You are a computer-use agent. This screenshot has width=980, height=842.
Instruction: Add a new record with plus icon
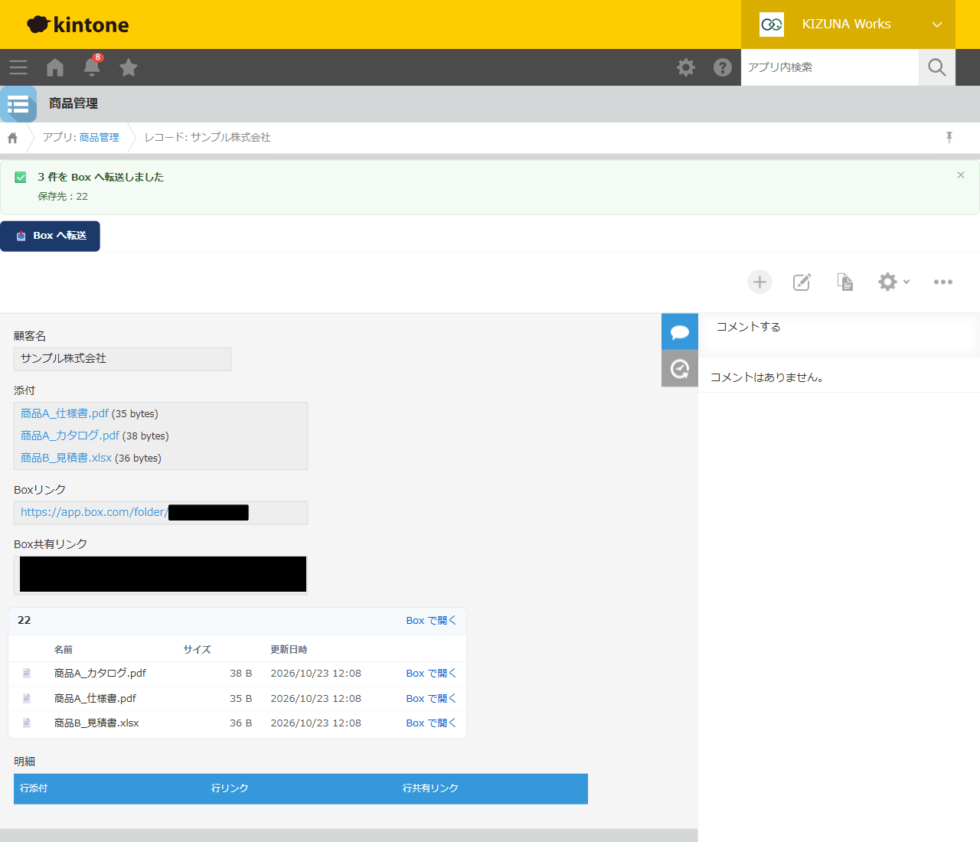(x=759, y=282)
